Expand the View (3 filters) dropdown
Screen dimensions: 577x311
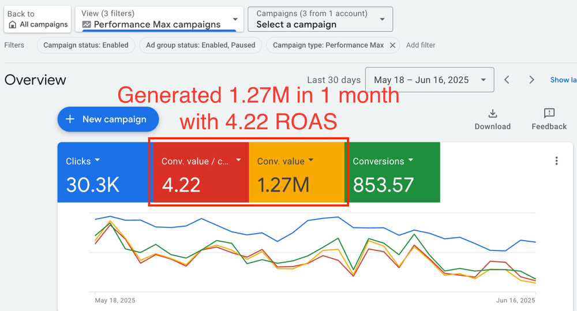coord(234,19)
